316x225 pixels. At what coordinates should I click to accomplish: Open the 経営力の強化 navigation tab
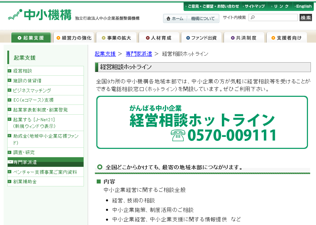74,38
